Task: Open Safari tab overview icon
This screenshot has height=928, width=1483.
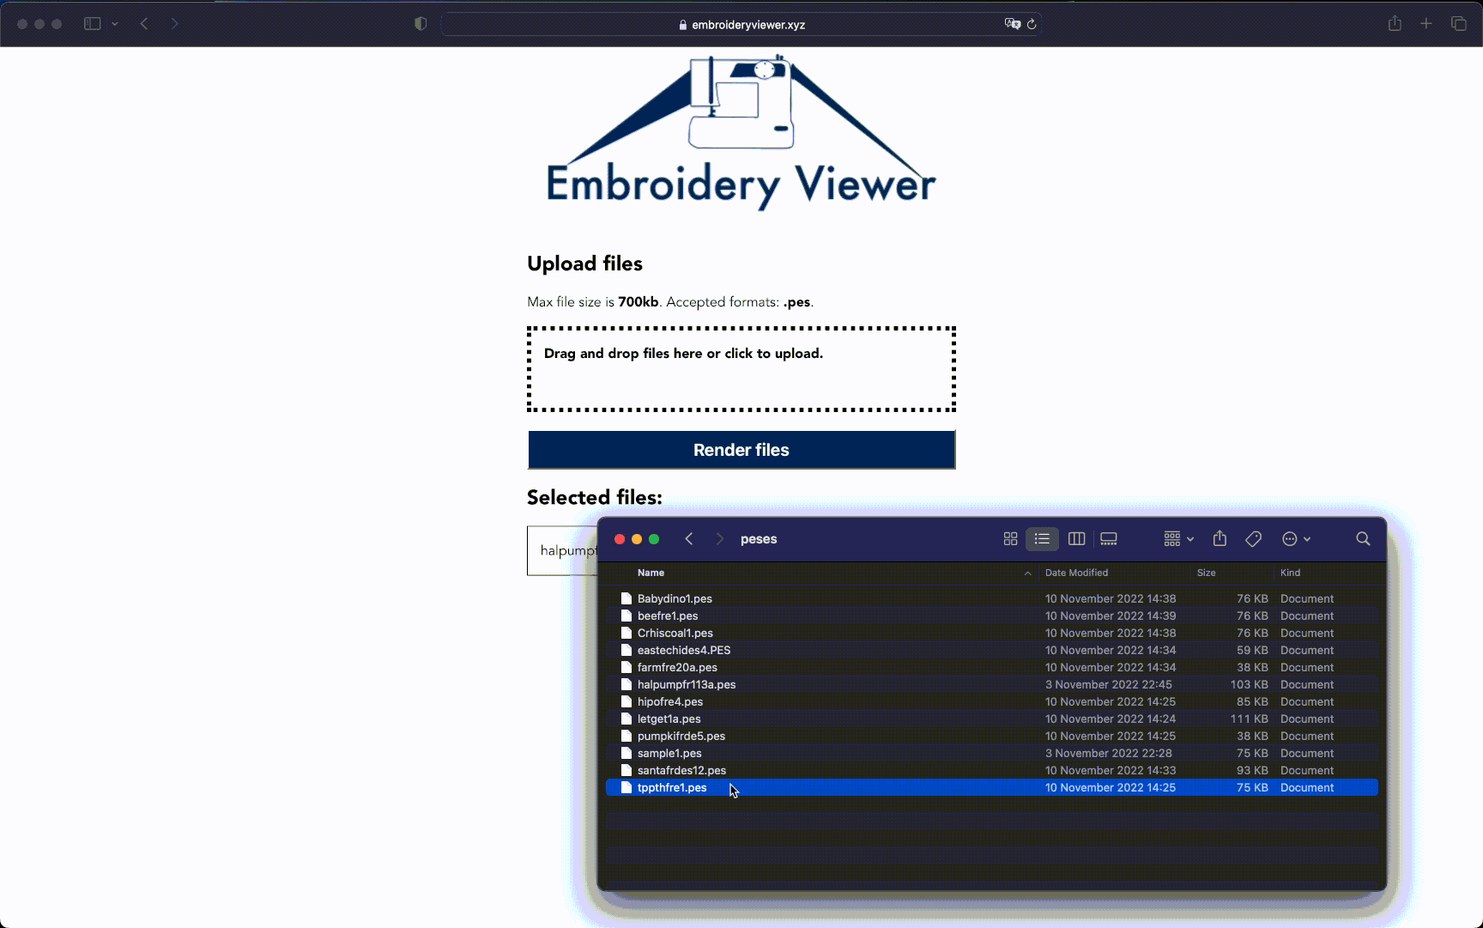Action: (1459, 24)
